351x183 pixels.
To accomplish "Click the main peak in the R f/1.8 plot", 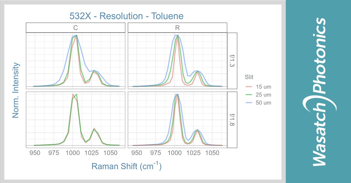I will click(x=177, y=95).
